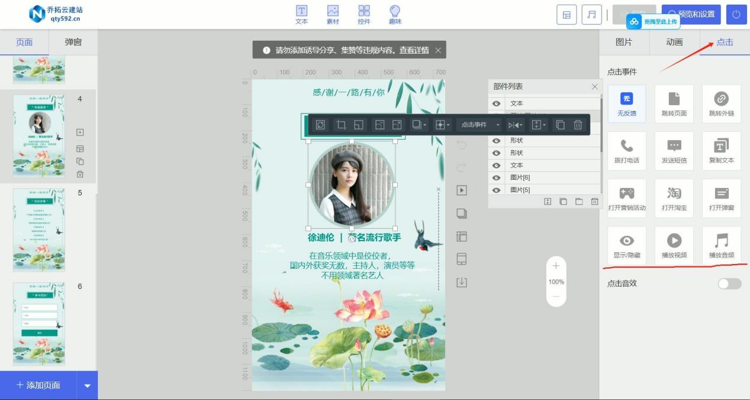Open the 查看详情 link in the warning banner
The image size is (750, 400).
pyautogui.click(x=414, y=50)
